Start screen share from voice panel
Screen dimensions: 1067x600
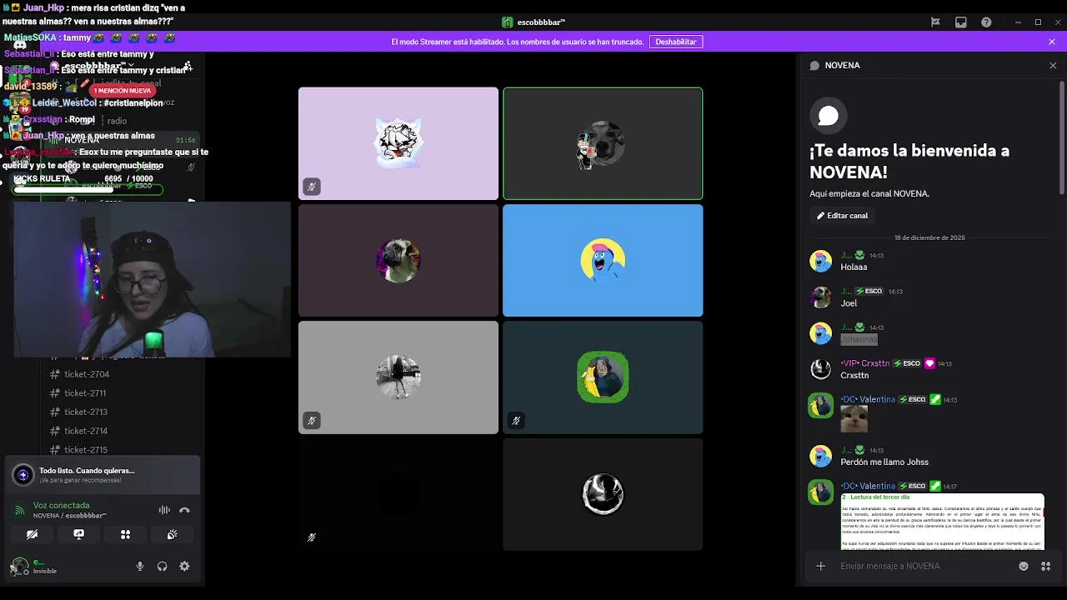(x=79, y=534)
